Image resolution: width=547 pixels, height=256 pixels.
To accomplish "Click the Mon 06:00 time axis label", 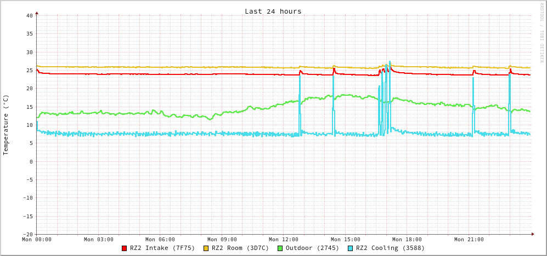I will 160,240.
